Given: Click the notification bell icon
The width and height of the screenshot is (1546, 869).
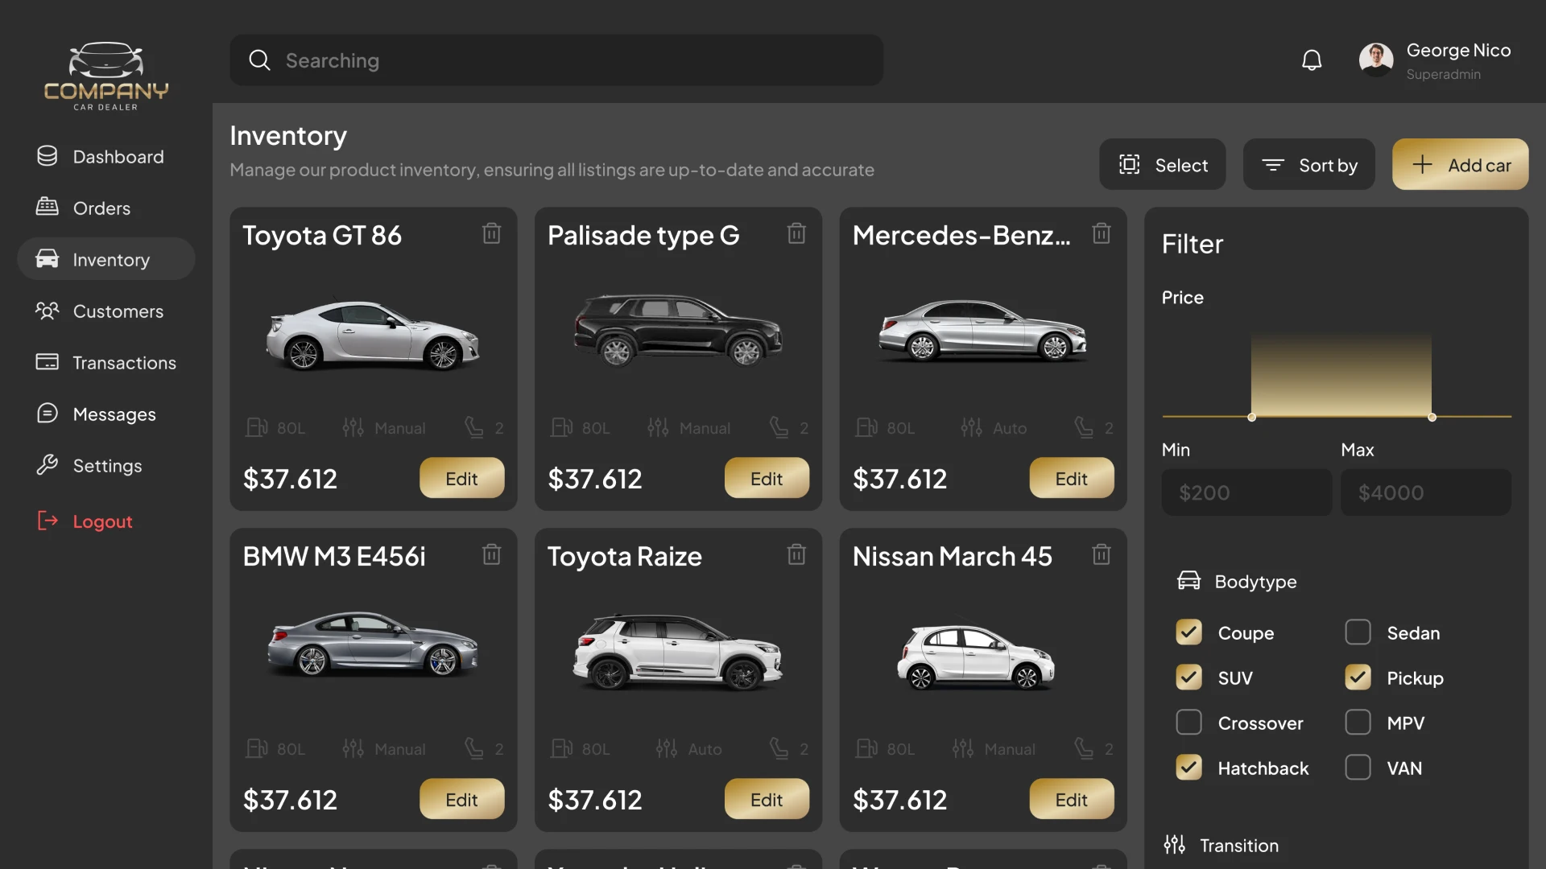Looking at the screenshot, I should click(1312, 59).
